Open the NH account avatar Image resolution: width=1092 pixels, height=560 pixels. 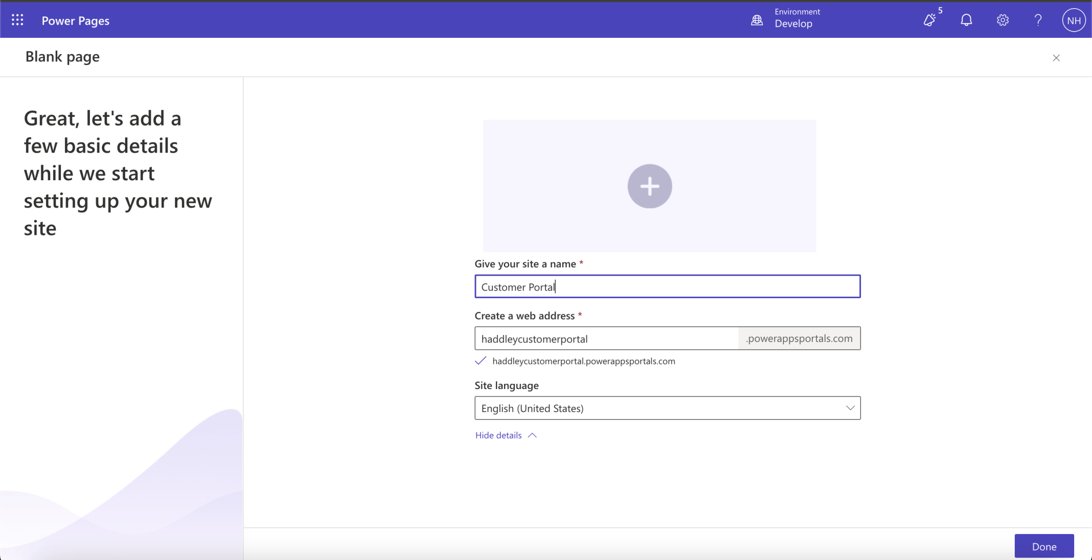1073,20
